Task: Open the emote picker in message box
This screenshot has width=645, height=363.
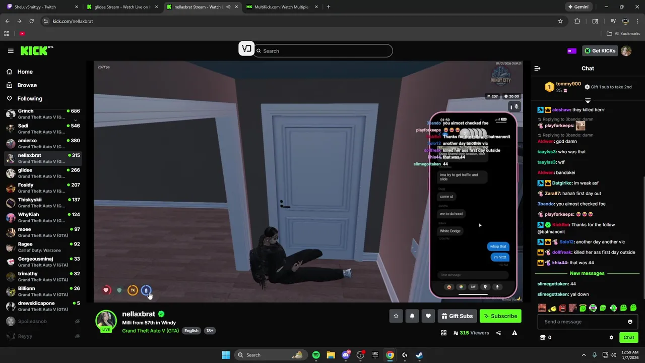Action: [630, 322]
